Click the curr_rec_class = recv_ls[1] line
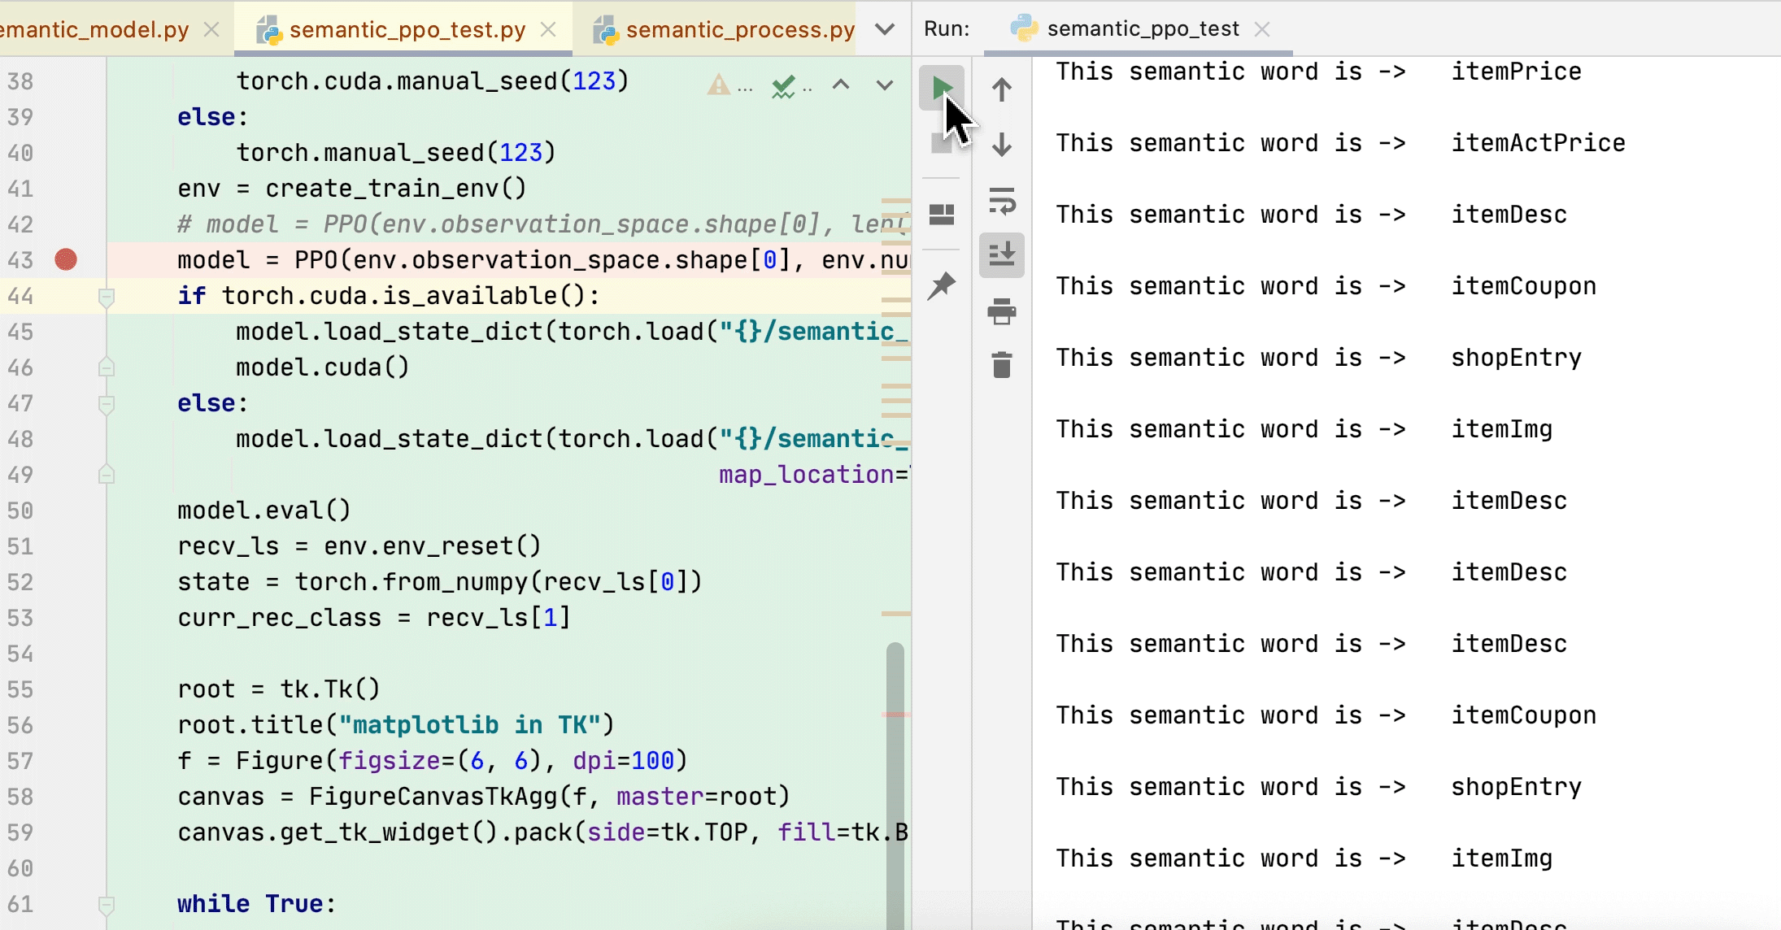 click(374, 618)
